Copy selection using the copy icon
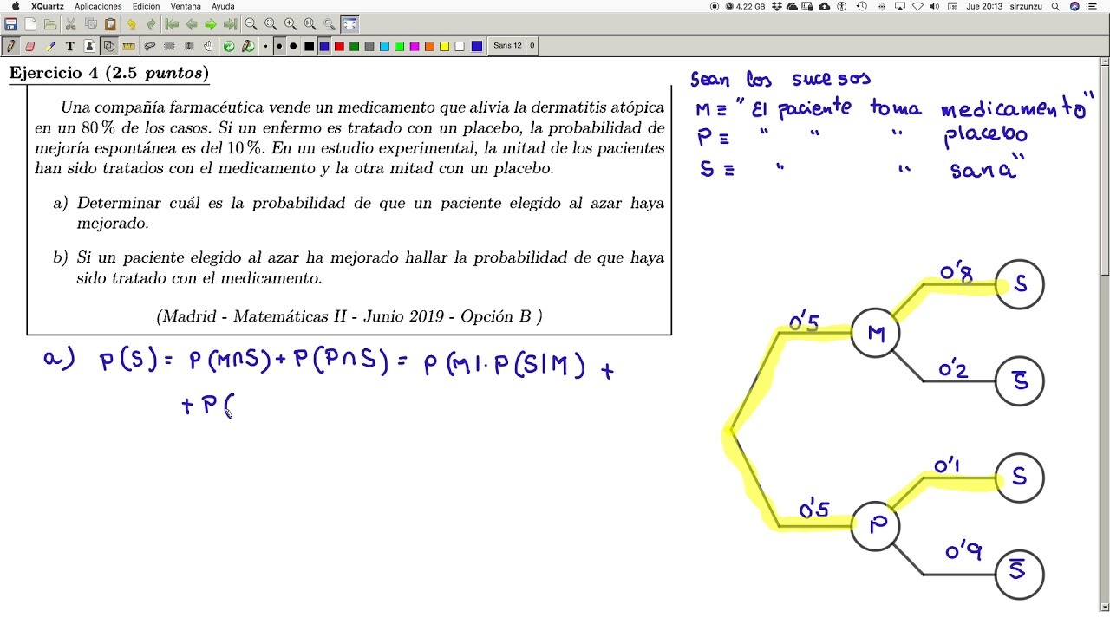The width and height of the screenshot is (1110, 624). (x=91, y=24)
